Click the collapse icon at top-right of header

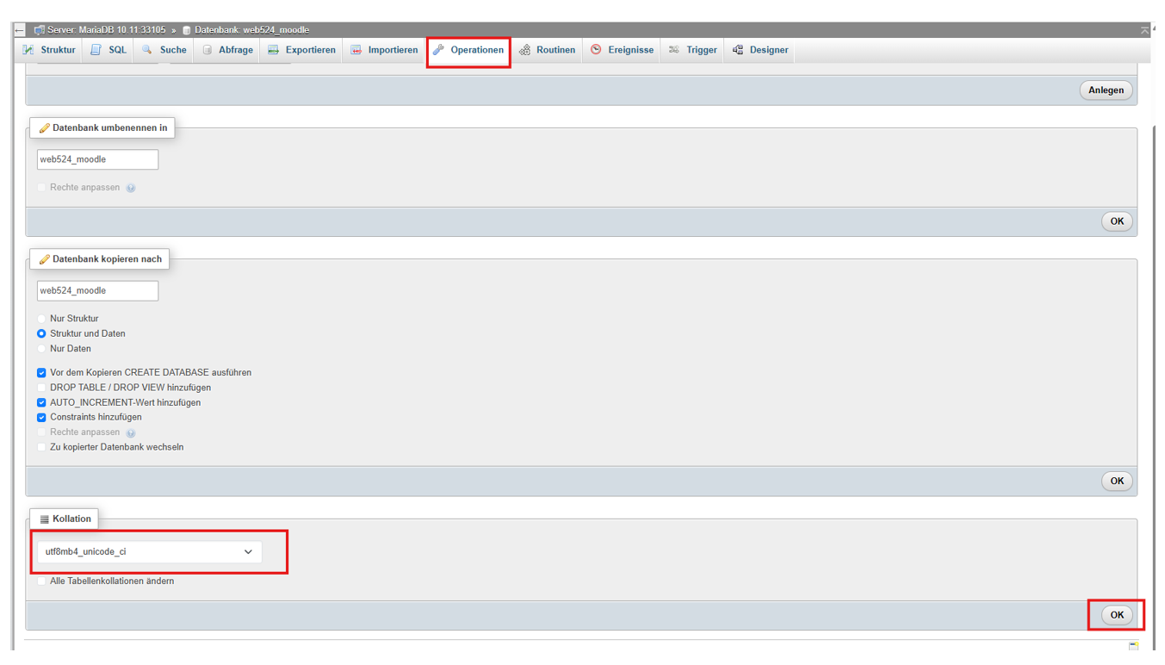pyautogui.click(x=1144, y=30)
